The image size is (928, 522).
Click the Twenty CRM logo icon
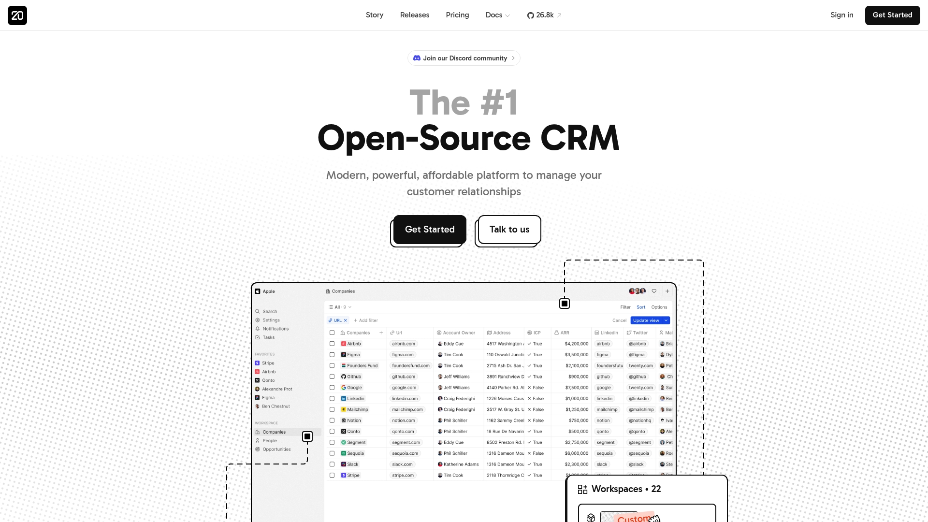coord(17,15)
